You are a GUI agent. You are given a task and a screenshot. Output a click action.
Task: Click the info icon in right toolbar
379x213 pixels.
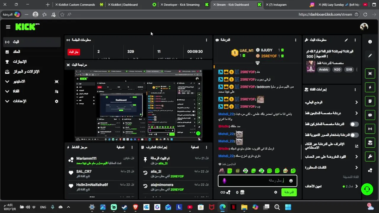pyautogui.click(x=370, y=42)
